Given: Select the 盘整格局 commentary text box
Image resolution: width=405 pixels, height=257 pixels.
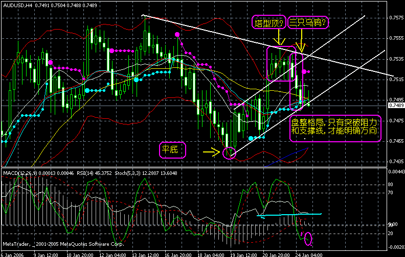Looking at the screenshot, I should [335, 128].
